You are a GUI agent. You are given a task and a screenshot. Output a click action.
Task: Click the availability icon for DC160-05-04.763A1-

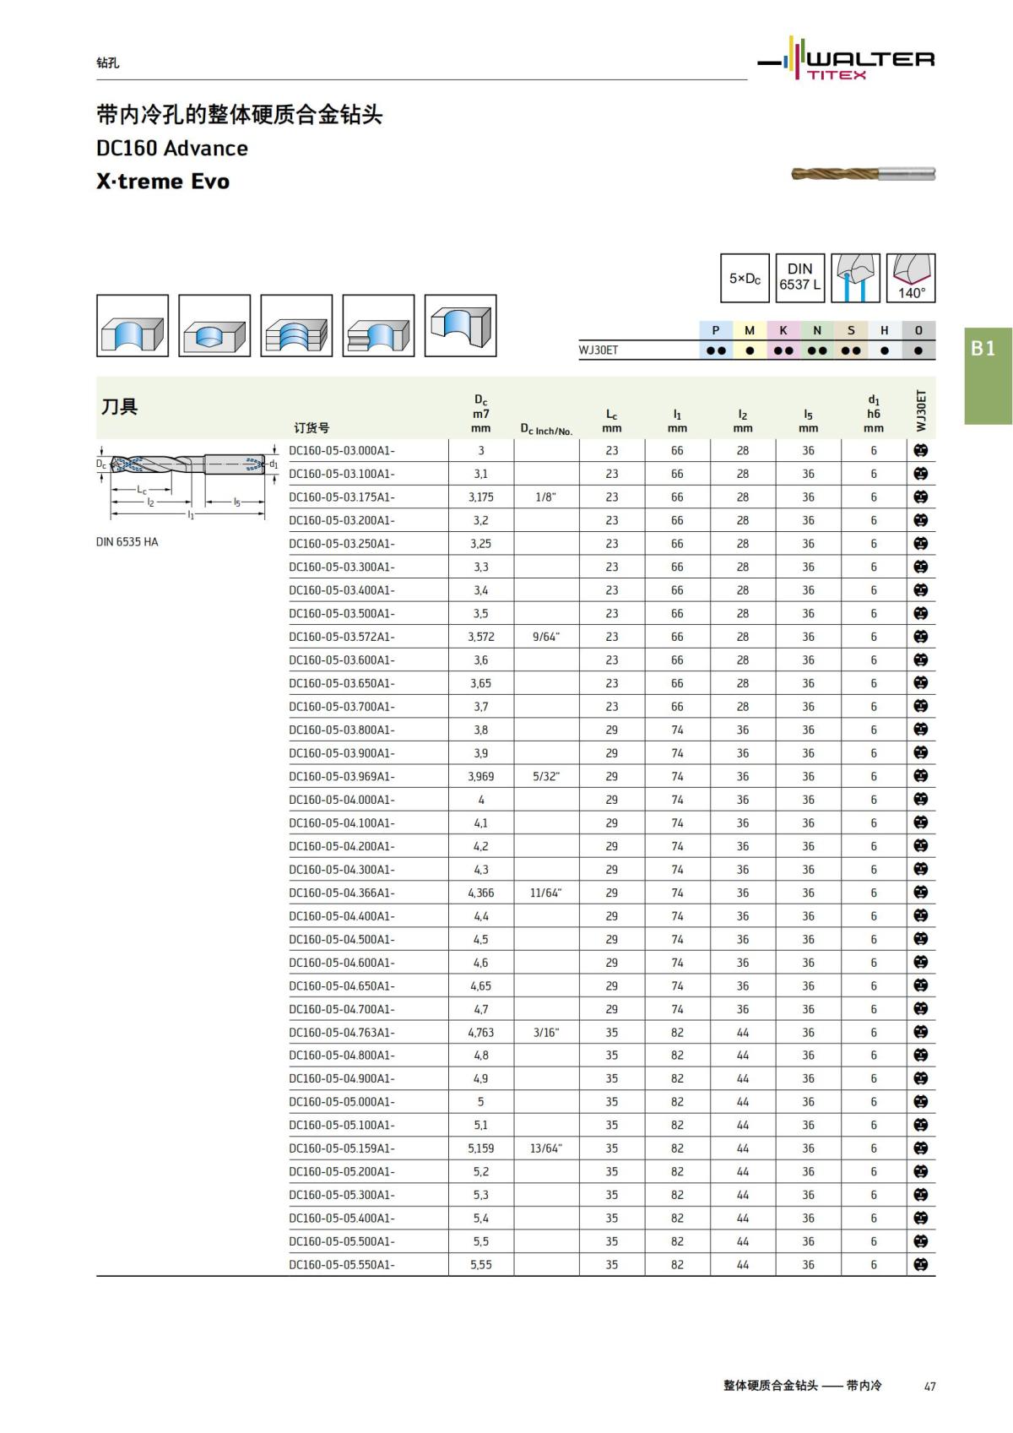tap(921, 1032)
